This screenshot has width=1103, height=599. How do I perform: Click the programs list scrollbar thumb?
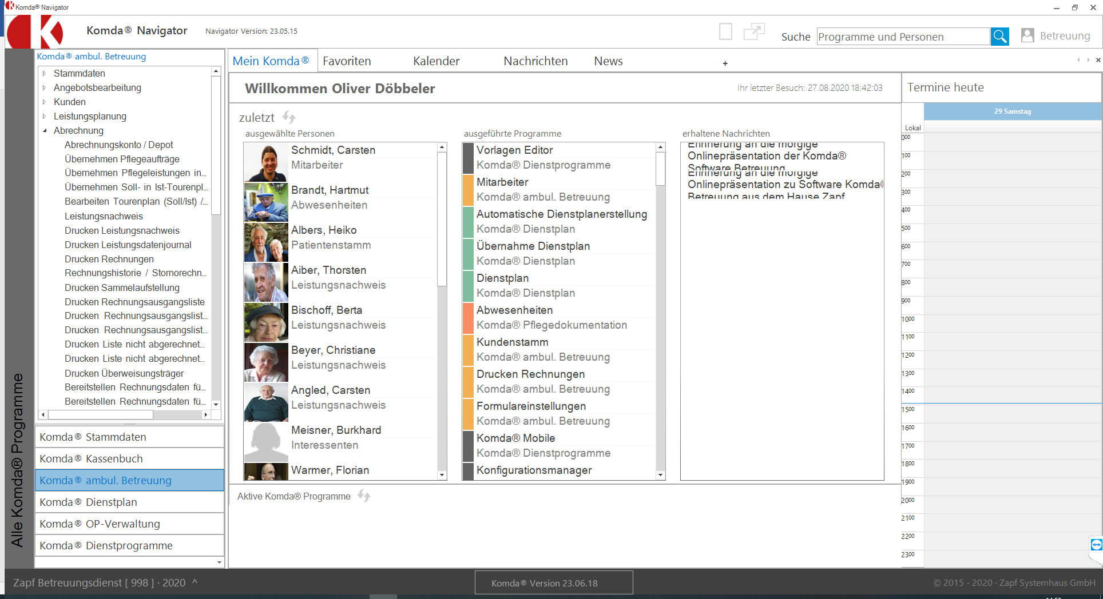pyautogui.click(x=660, y=169)
